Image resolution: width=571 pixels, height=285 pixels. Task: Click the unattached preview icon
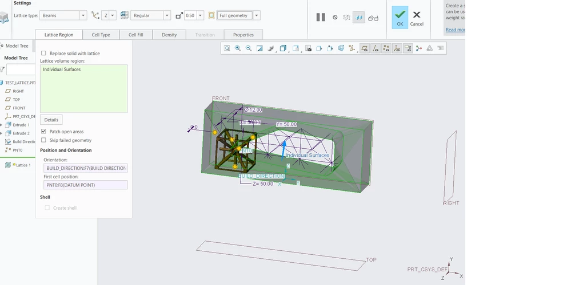click(x=346, y=17)
